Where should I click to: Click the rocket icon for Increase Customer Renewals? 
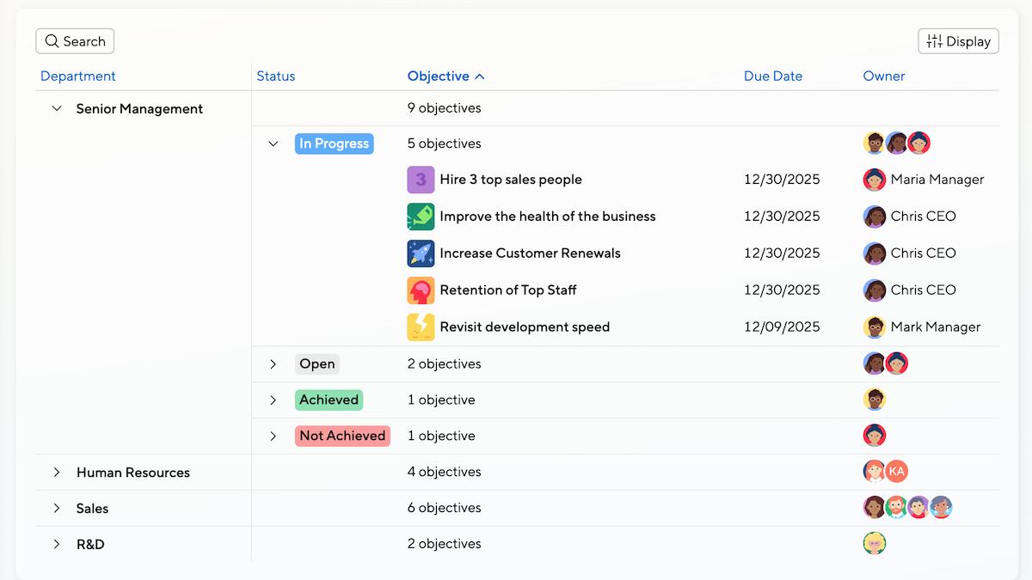coord(421,253)
